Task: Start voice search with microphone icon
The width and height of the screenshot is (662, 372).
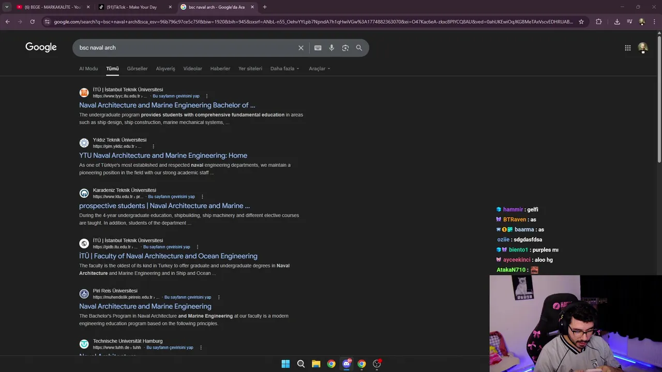Action: 332,48
